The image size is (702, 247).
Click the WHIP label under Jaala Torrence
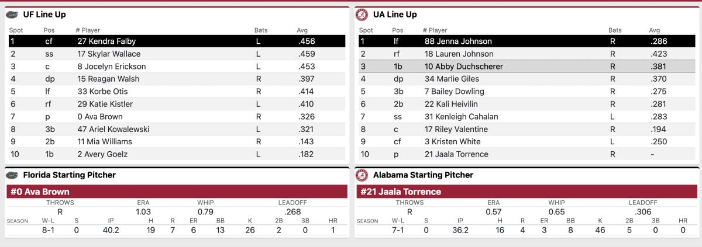click(x=556, y=203)
